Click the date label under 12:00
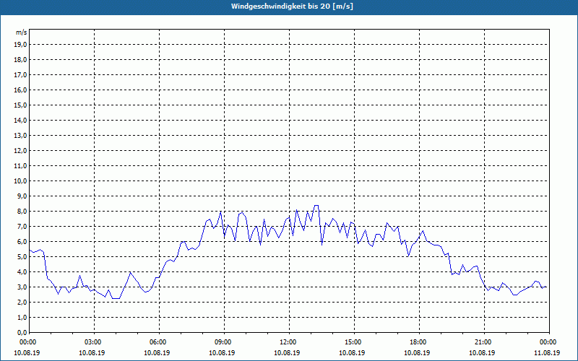Viewport: 578px width, 361px height. coord(287,352)
